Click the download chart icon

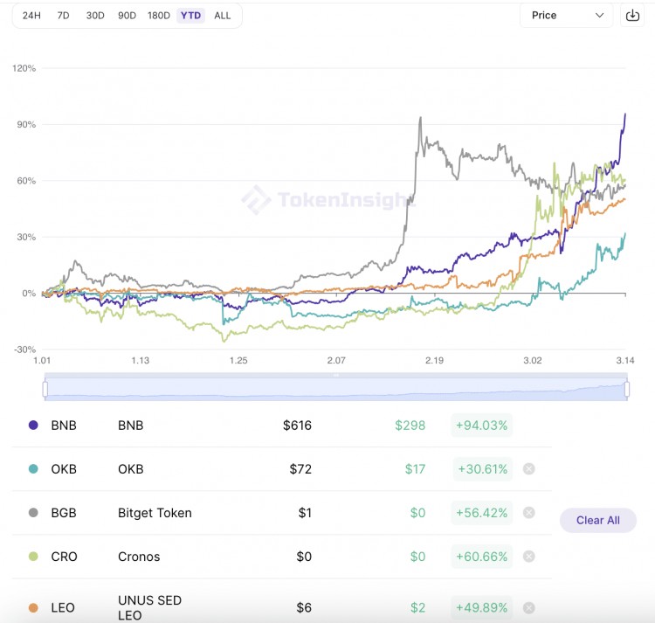click(x=632, y=16)
